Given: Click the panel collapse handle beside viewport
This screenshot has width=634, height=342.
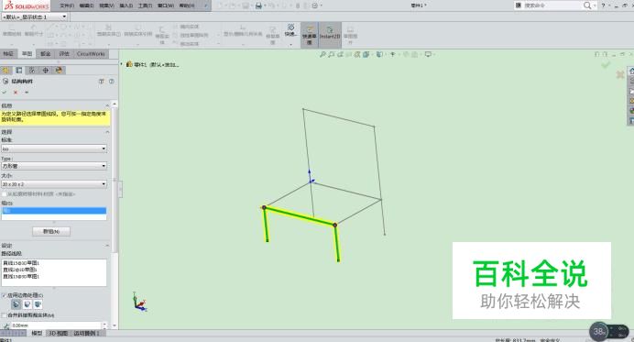Looking at the screenshot, I should coord(121,190).
